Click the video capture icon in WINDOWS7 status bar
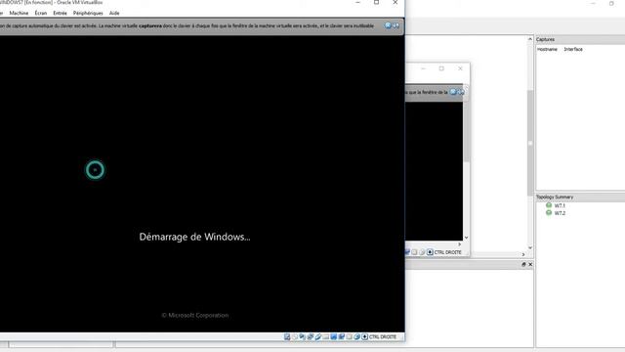This screenshot has height=352, width=625. click(x=342, y=336)
